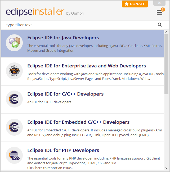Click the Java EE IDE gear icon

pyautogui.click(x=14, y=71)
